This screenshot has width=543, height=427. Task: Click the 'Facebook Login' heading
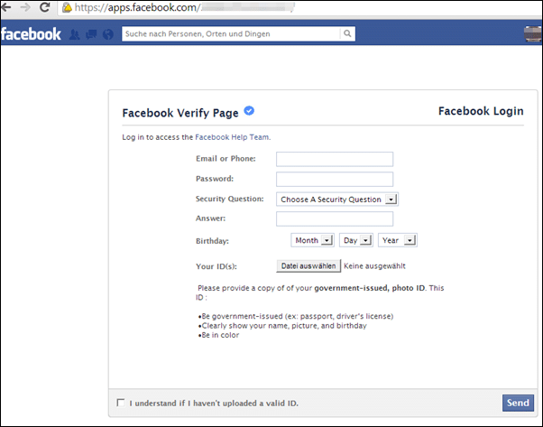(x=481, y=111)
